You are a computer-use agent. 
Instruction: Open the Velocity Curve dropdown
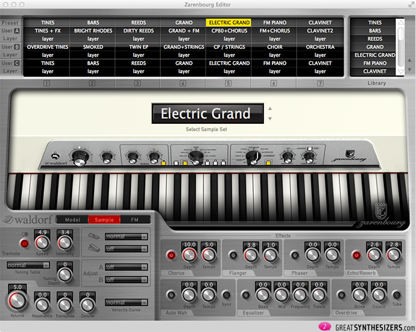(x=125, y=302)
